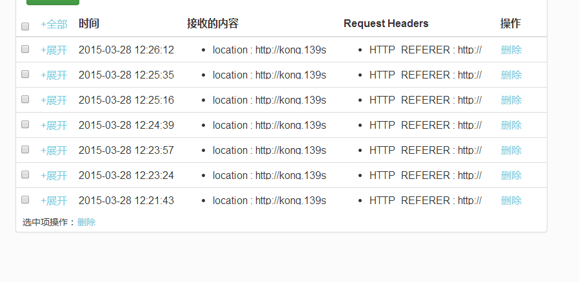Click the Request Headers column header
This screenshot has height=282, width=579.
pyautogui.click(x=386, y=24)
